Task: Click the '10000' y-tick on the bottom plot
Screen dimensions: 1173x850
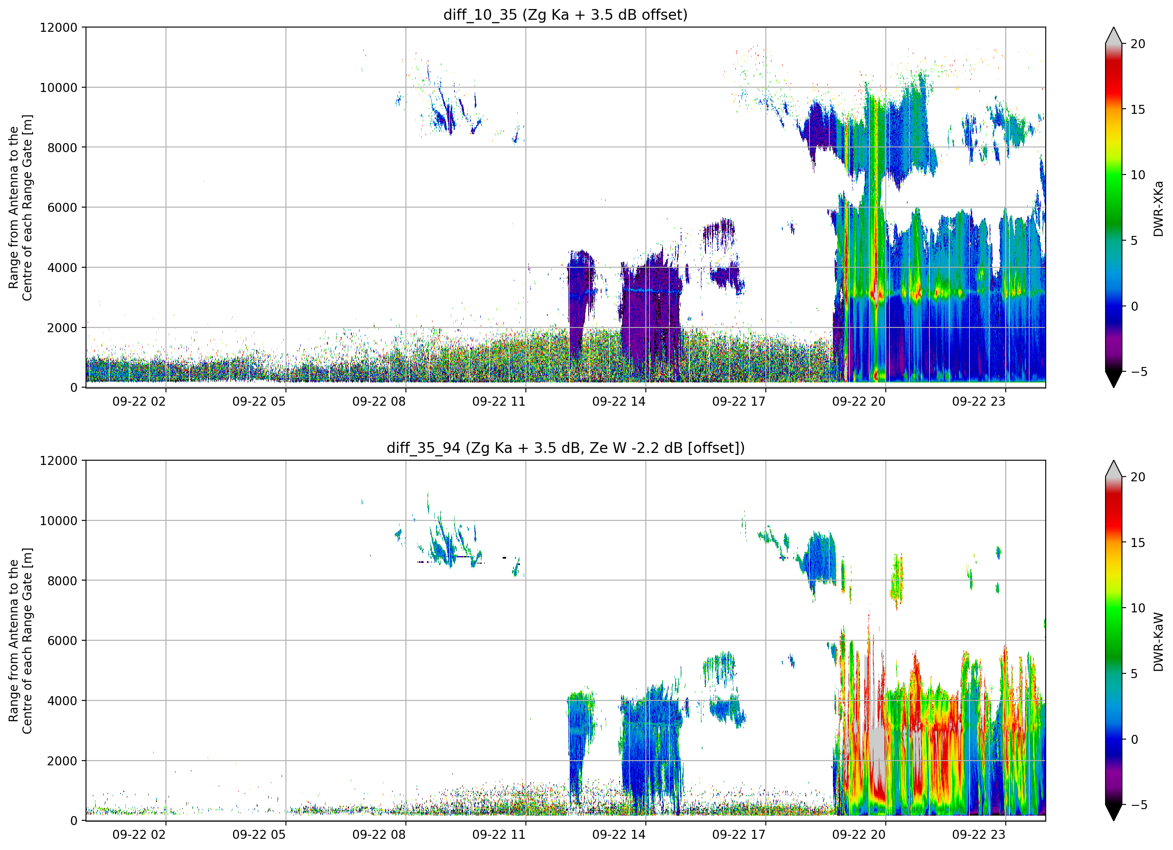Action: 58,521
